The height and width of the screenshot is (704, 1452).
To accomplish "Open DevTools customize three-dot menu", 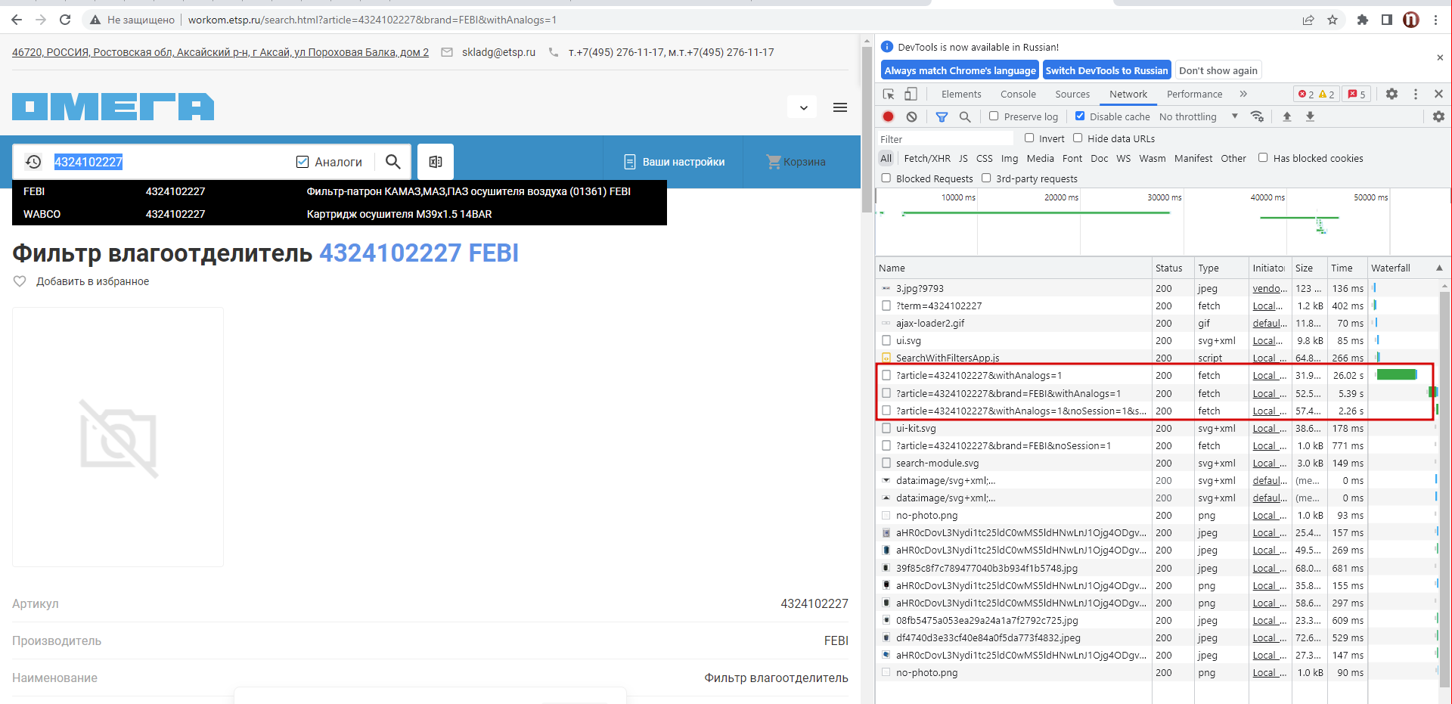I will pyautogui.click(x=1416, y=94).
